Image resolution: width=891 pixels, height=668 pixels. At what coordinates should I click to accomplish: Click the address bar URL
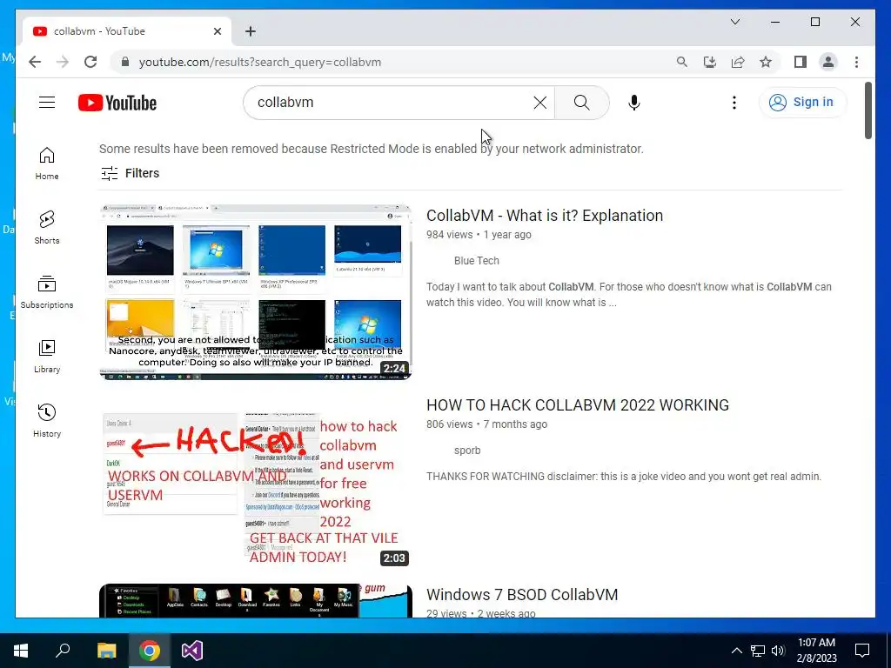(x=260, y=62)
